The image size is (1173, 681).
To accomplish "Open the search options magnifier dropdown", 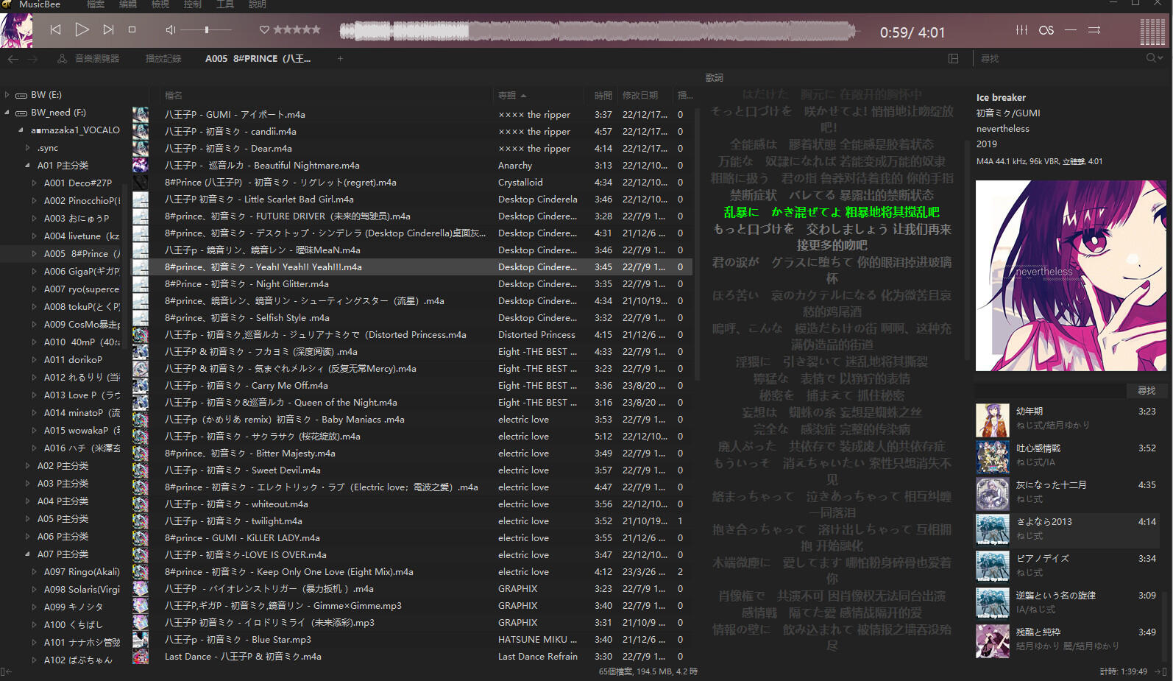I will [1154, 58].
